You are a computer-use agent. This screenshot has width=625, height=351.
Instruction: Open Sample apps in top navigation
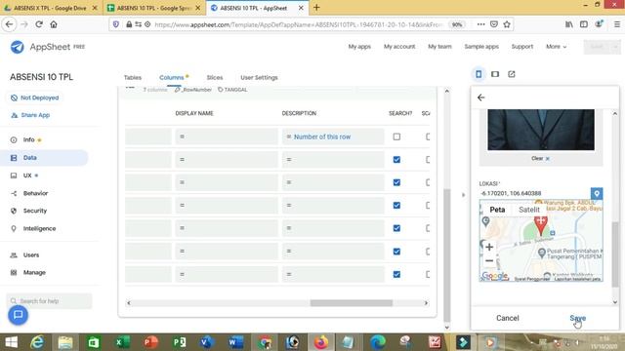(481, 47)
